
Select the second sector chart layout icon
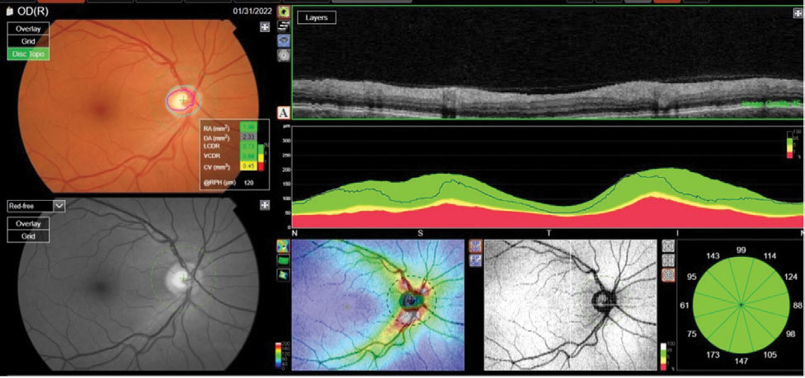click(x=667, y=260)
